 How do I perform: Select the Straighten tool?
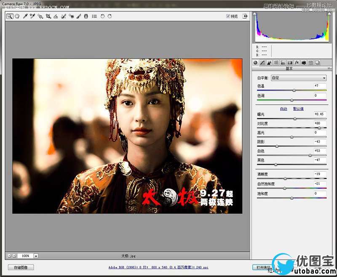[x=56, y=16]
